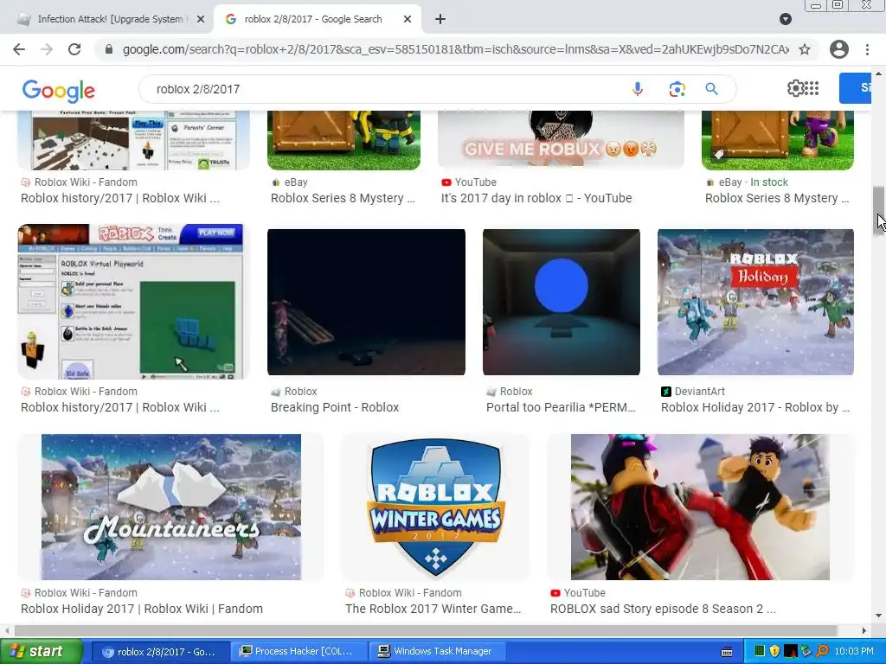Click the YouTube source label above 'It's 2017 day'
Screen dimensions: 886x664
(469, 182)
